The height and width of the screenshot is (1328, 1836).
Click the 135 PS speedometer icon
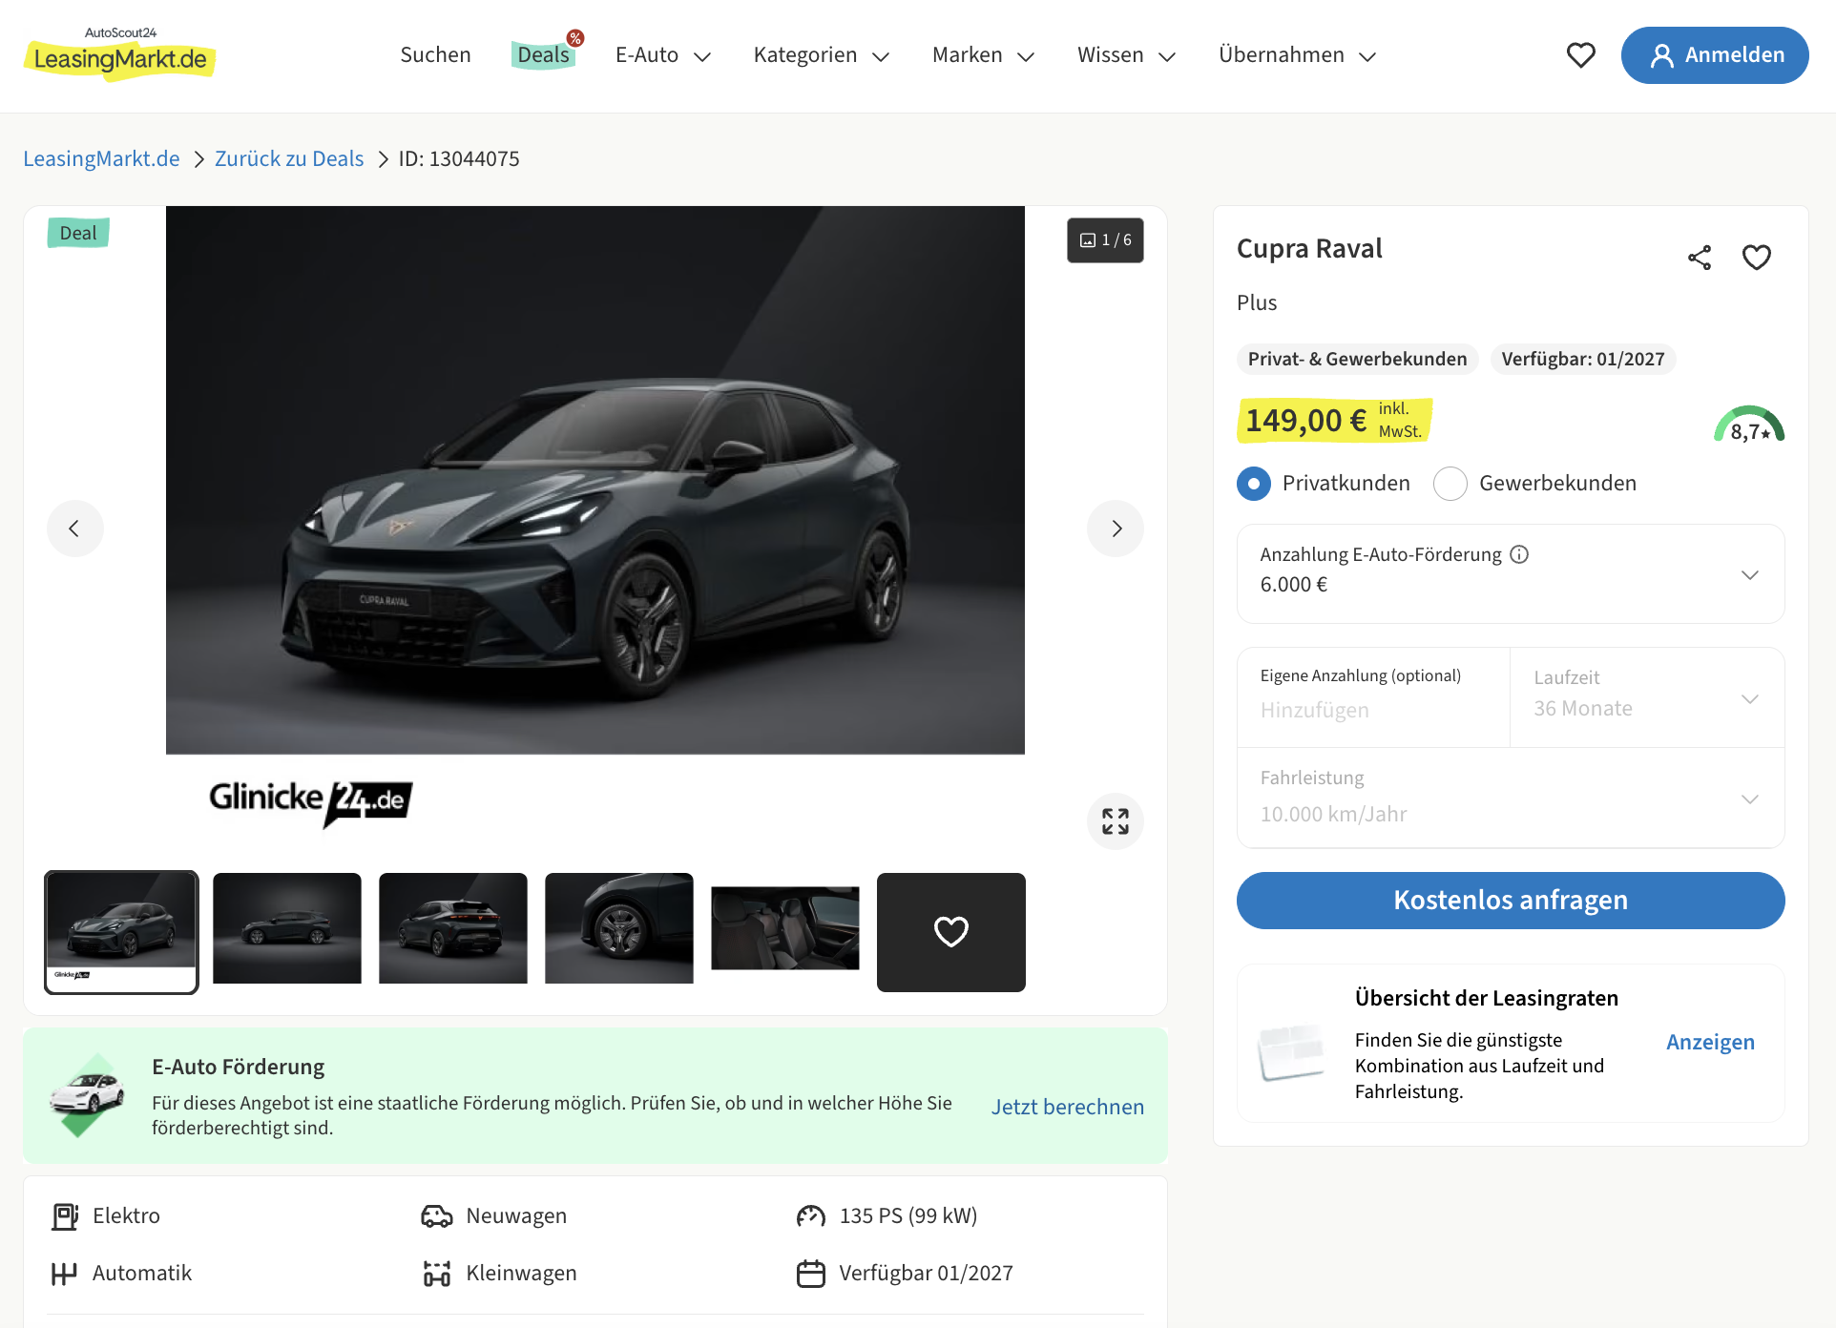[x=811, y=1216]
